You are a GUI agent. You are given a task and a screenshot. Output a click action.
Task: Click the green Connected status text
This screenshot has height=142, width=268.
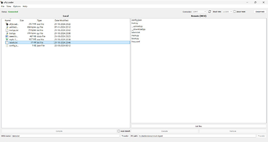(x=13, y=12)
